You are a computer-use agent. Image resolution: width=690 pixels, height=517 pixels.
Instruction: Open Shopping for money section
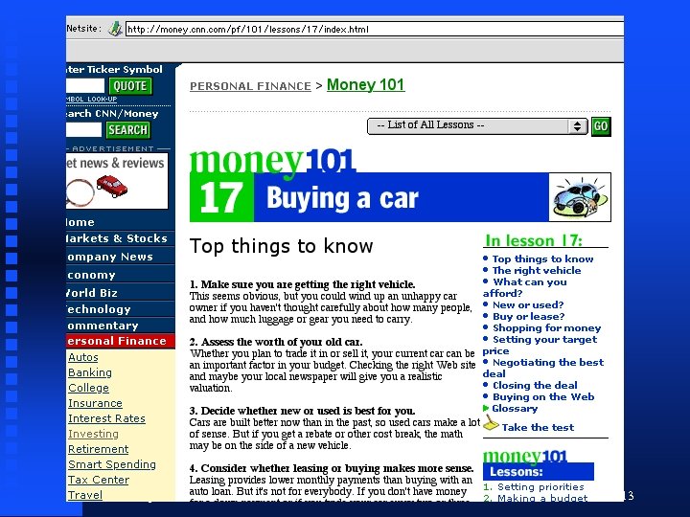(546, 328)
